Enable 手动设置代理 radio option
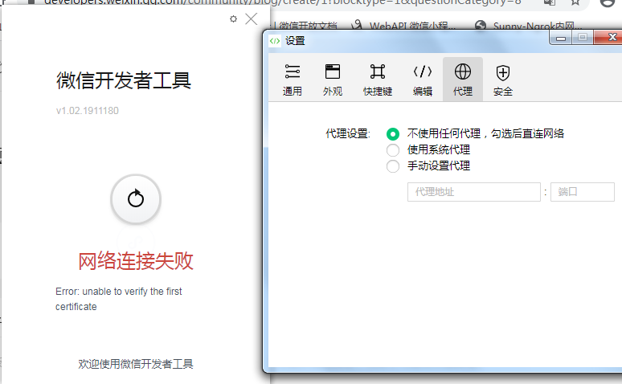 [x=393, y=166]
